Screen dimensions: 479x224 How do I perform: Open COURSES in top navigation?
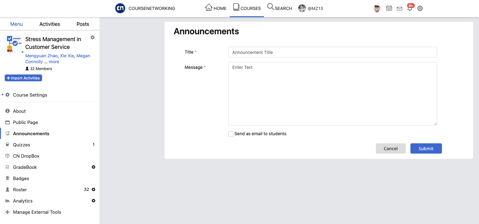click(247, 8)
